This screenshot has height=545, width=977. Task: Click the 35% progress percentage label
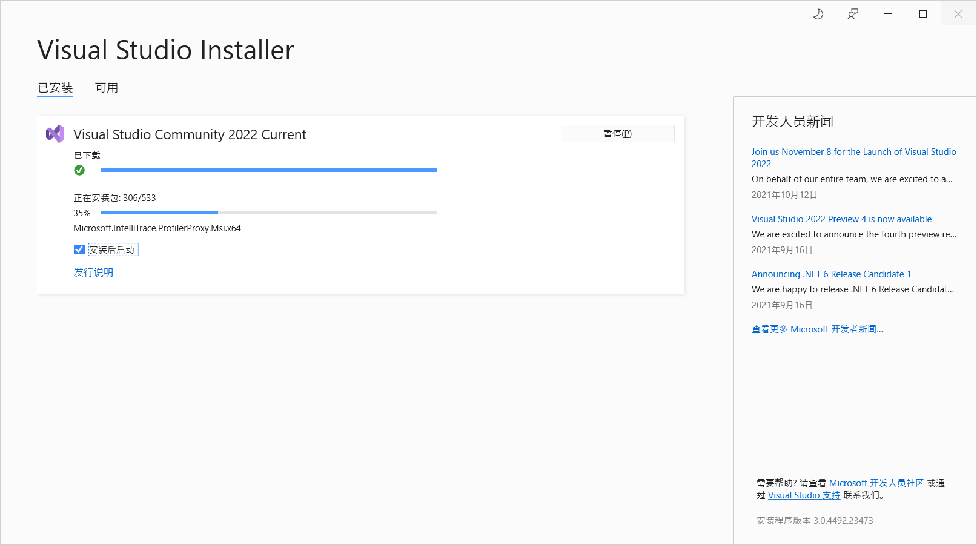(82, 213)
